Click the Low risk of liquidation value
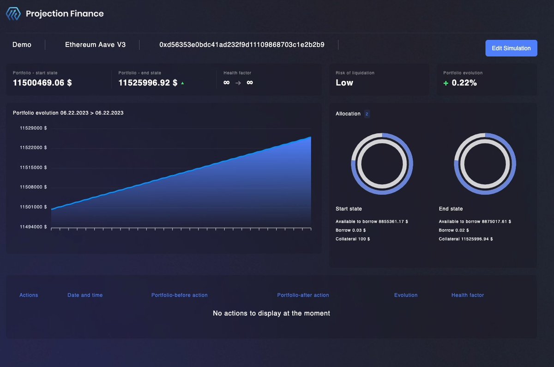 coord(344,83)
